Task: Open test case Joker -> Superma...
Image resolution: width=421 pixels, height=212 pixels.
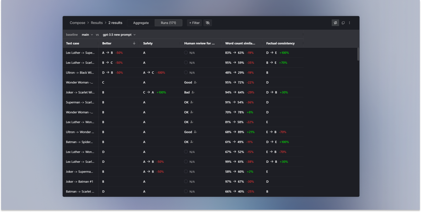Action: (80, 171)
